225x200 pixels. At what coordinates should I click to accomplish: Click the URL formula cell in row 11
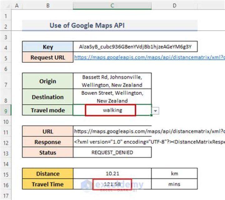click(x=149, y=131)
